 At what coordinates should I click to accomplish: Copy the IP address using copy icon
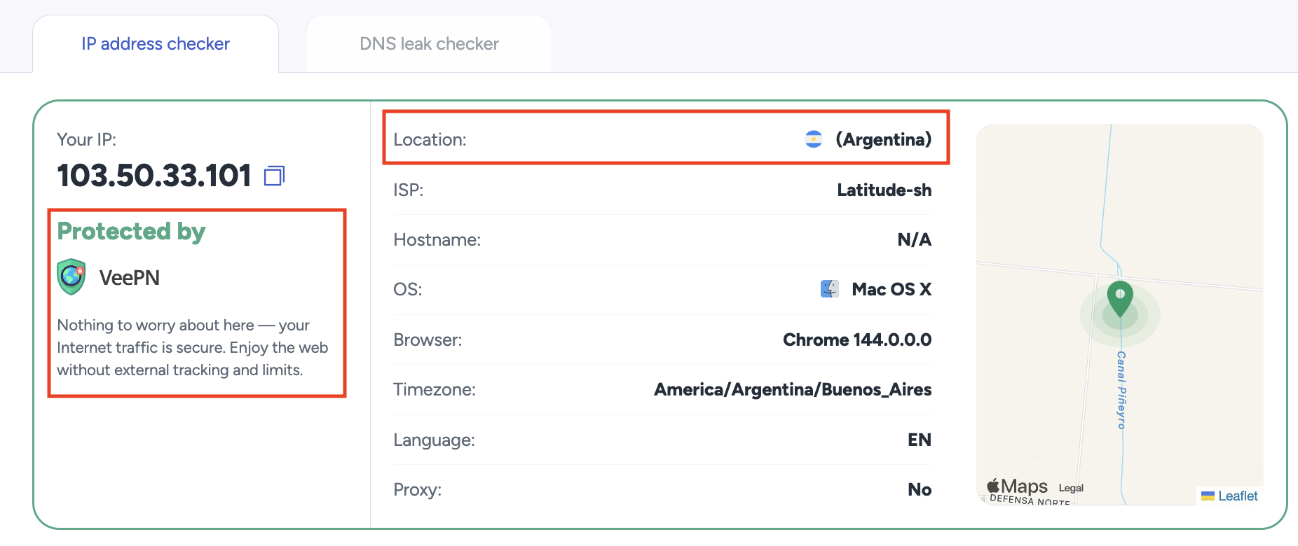pyautogui.click(x=274, y=176)
